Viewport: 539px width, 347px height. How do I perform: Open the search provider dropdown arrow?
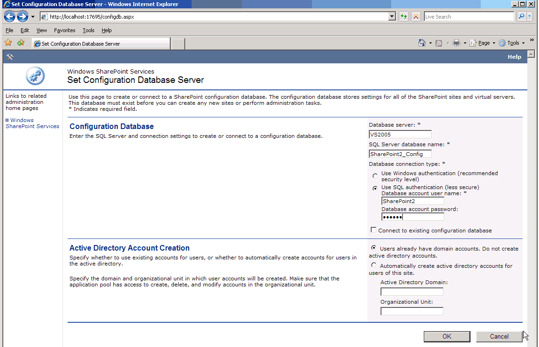[529, 16]
